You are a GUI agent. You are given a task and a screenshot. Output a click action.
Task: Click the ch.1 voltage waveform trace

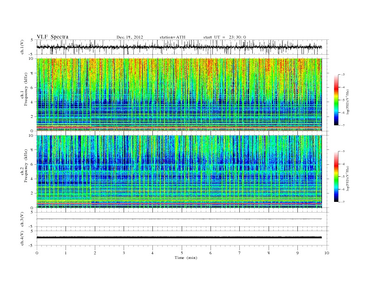click(x=179, y=47)
